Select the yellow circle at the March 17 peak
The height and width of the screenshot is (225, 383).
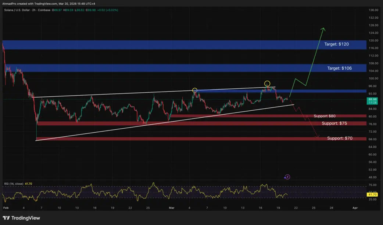pyautogui.click(x=267, y=84)
